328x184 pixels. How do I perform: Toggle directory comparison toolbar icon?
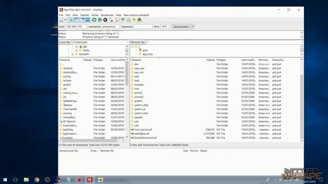click(129, 20)
